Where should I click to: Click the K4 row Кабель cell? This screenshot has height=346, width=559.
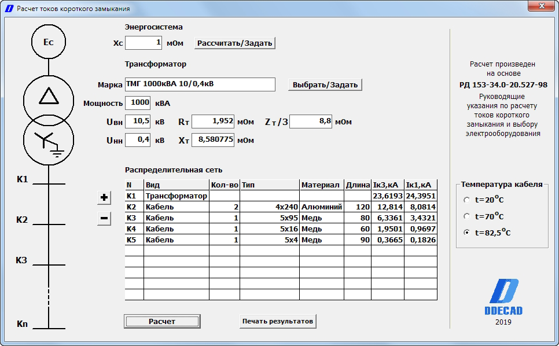(x=176, y=229)
